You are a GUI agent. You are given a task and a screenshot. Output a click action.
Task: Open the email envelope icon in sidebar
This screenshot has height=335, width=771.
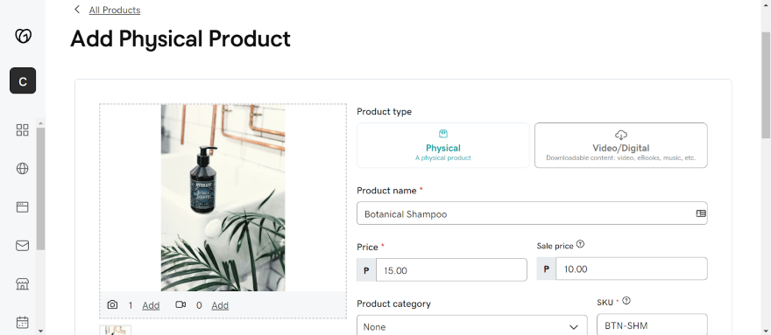23,246
